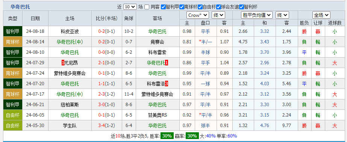Click away odds 9.77 cell
This screenshot has width=347, height=142.
click(x=286, y=126)
